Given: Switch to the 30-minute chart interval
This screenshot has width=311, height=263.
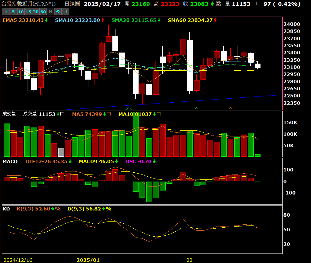Looking at the screenshot, I should click(35, 12).
